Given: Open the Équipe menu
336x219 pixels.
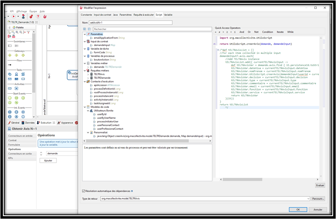Looking at the screenshot, I should click(33, 11).
